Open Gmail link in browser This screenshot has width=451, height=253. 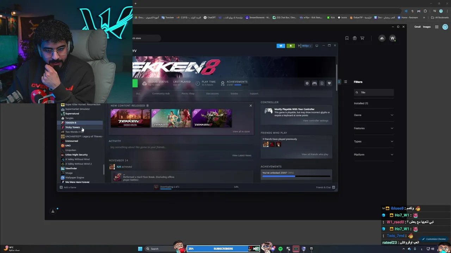[417, 27]
